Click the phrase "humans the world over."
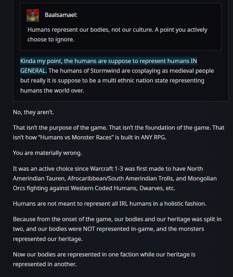233x277 pixels. coord(52,90)
